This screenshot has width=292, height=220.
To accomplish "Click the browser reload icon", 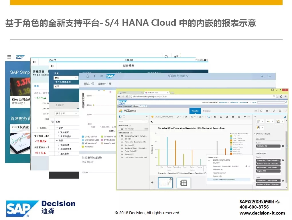I will pos(127,97).
